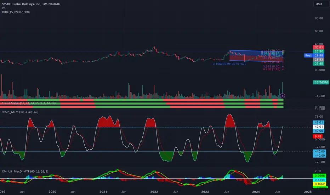Click the Vol indicator label
This screenshot has width=330, height=195.
pyautogui.click(x=4, y=8)
